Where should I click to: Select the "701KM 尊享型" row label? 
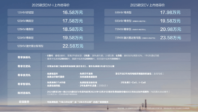[x=130, y=29]
